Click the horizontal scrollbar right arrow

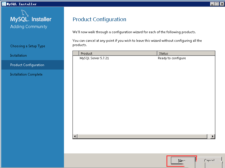click(x=213, y=136)
